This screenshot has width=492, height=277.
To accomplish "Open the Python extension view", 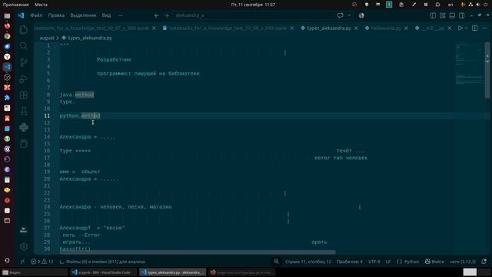I will tap(24, 127).
